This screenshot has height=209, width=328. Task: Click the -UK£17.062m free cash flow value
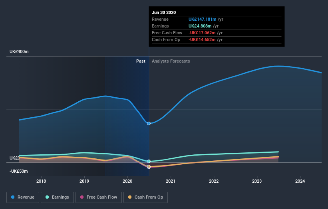[x=202, y=33]
